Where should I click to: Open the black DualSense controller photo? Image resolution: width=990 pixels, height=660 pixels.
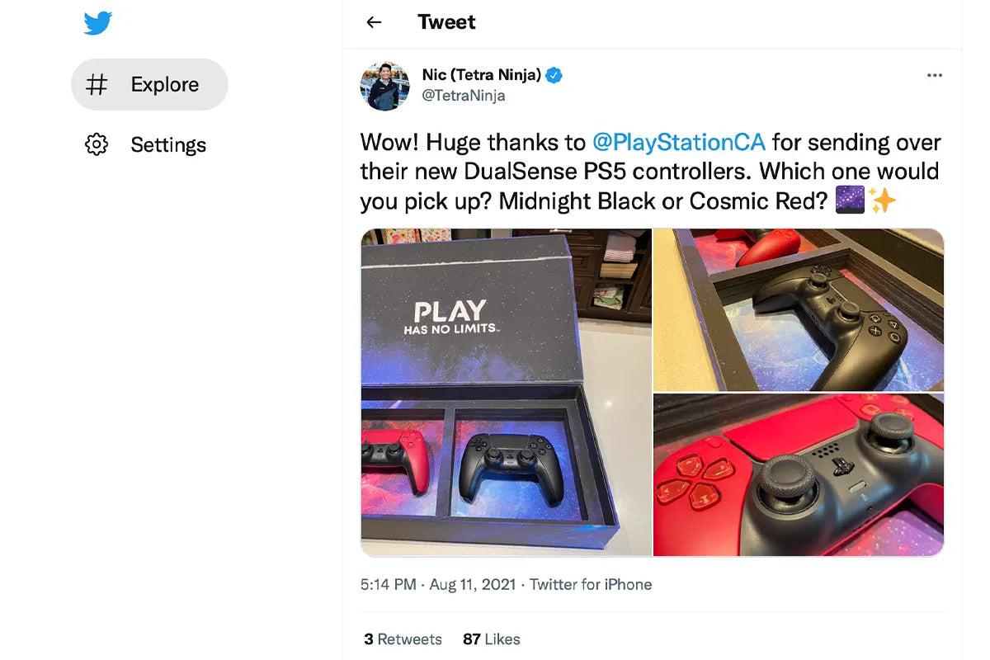pos(799,309)
